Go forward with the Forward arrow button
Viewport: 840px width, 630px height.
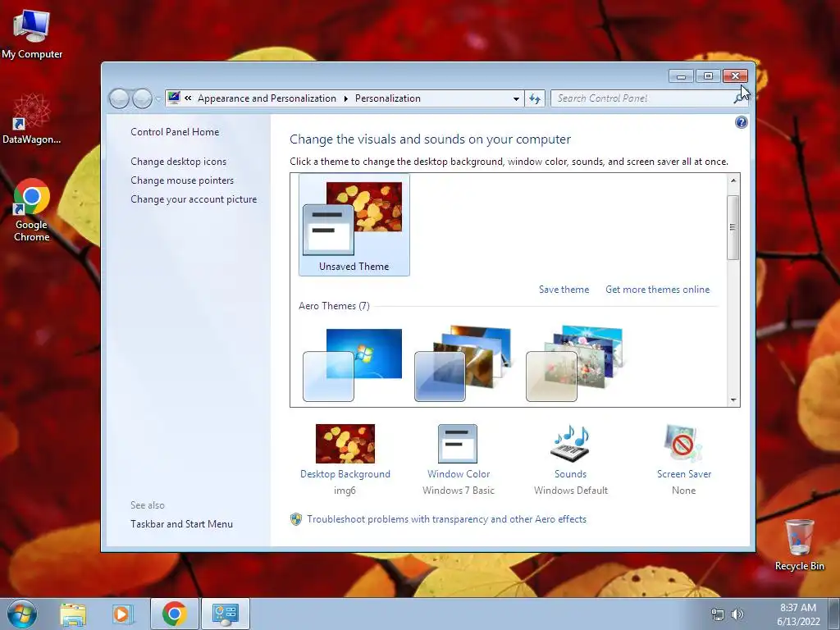tap(142, 98)
